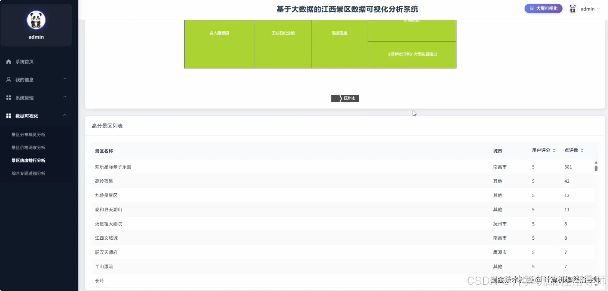608x291 pixels.
Task: Click the 江西文旅城 row name
Action: [106, 238]
